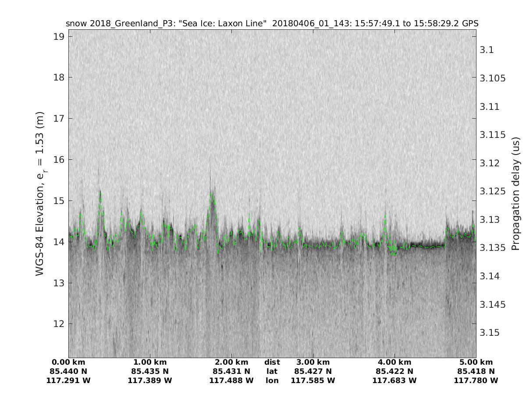Screen dimensions: 526x394
Task: Click the '0.00 km' distance tick label
Action: coord(68,362)
